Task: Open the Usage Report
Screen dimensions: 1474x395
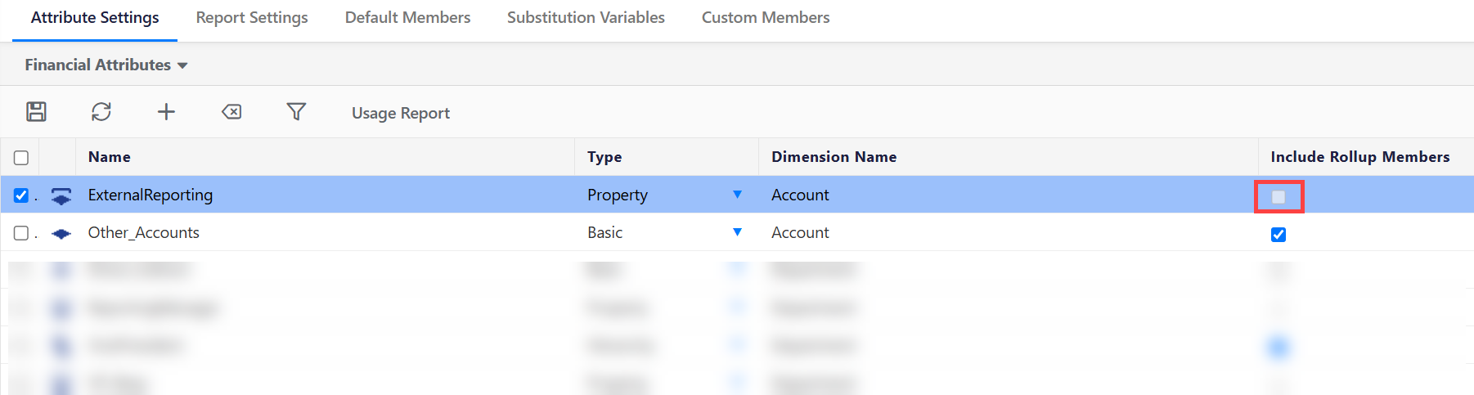Action: click(x=401, y=113)
